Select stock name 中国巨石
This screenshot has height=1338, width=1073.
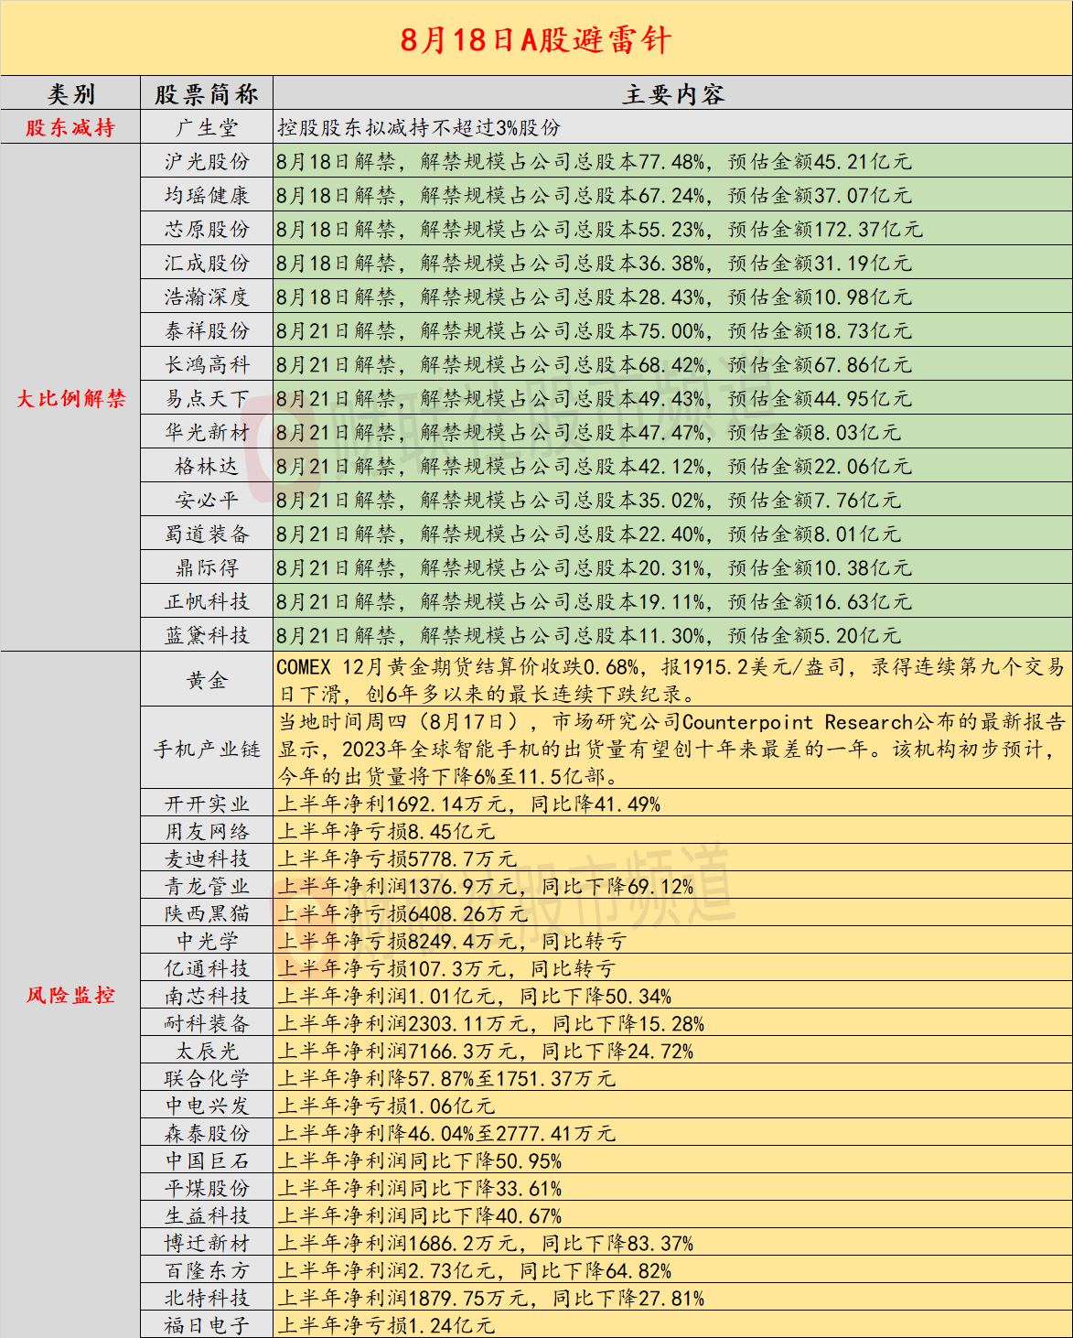(207, 1160)
